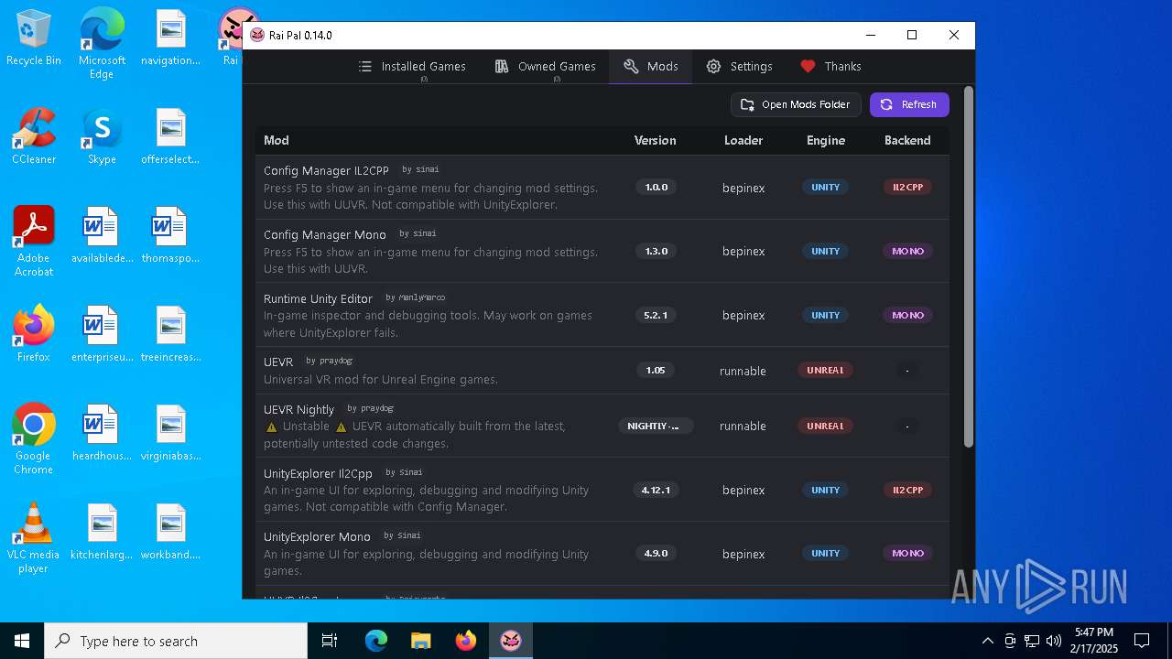Select the kitchenlarg image file
The width and height of the screenshot is (1172, 659).
pyautogui.click(x=102, y=532)
